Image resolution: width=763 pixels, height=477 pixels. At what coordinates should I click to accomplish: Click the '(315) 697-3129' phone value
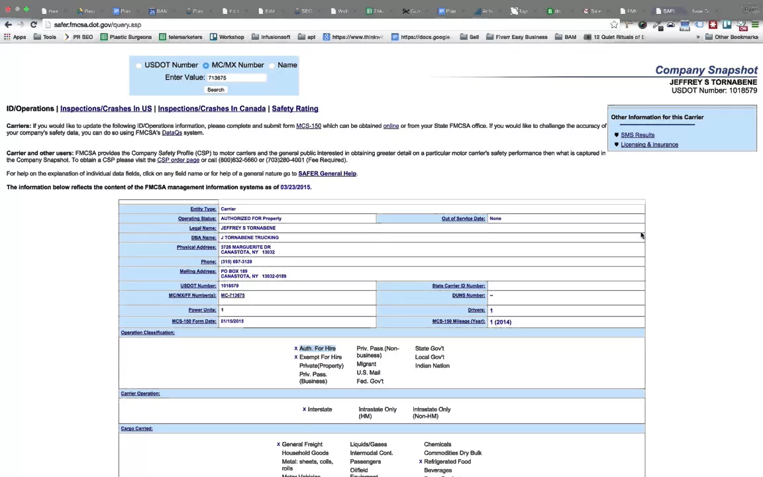pyautogui.click(x=236, y=262)
